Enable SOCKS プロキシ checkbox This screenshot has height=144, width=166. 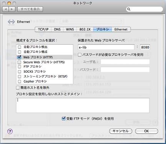click(x=20, y=71)
